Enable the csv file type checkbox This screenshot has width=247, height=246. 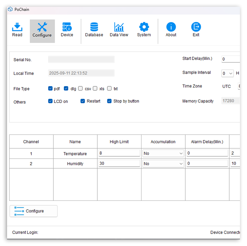80,89
